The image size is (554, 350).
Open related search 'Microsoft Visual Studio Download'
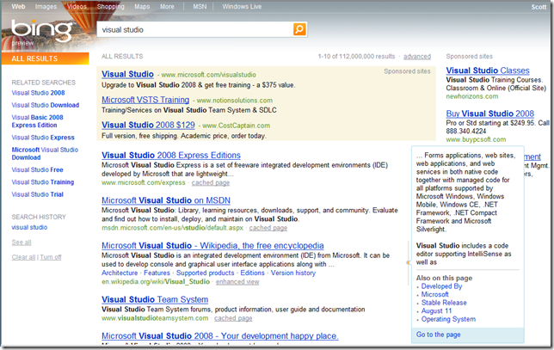tap(45, 154)
